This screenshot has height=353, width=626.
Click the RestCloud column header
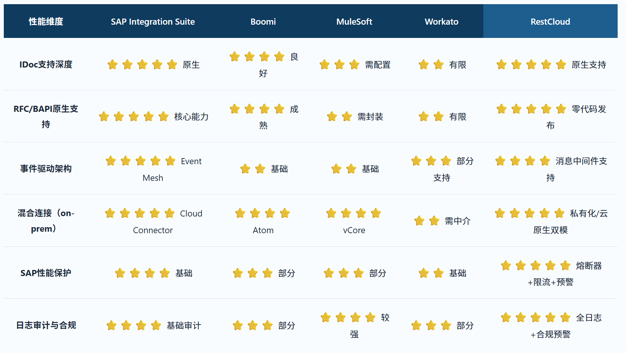[x=550, y=22]
